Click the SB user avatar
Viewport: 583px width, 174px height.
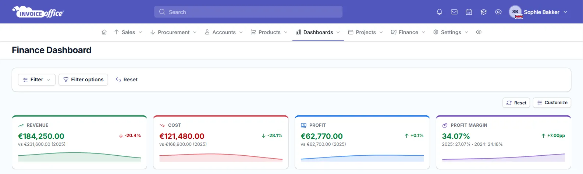tap(515, 12)
